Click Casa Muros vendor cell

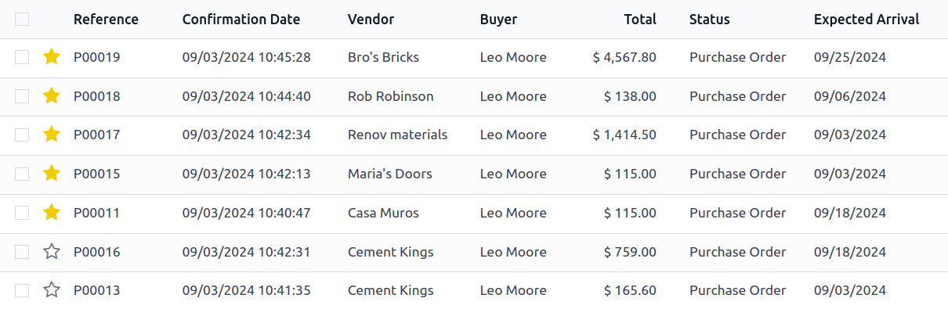pyautogui.click(x=383, y=213)
